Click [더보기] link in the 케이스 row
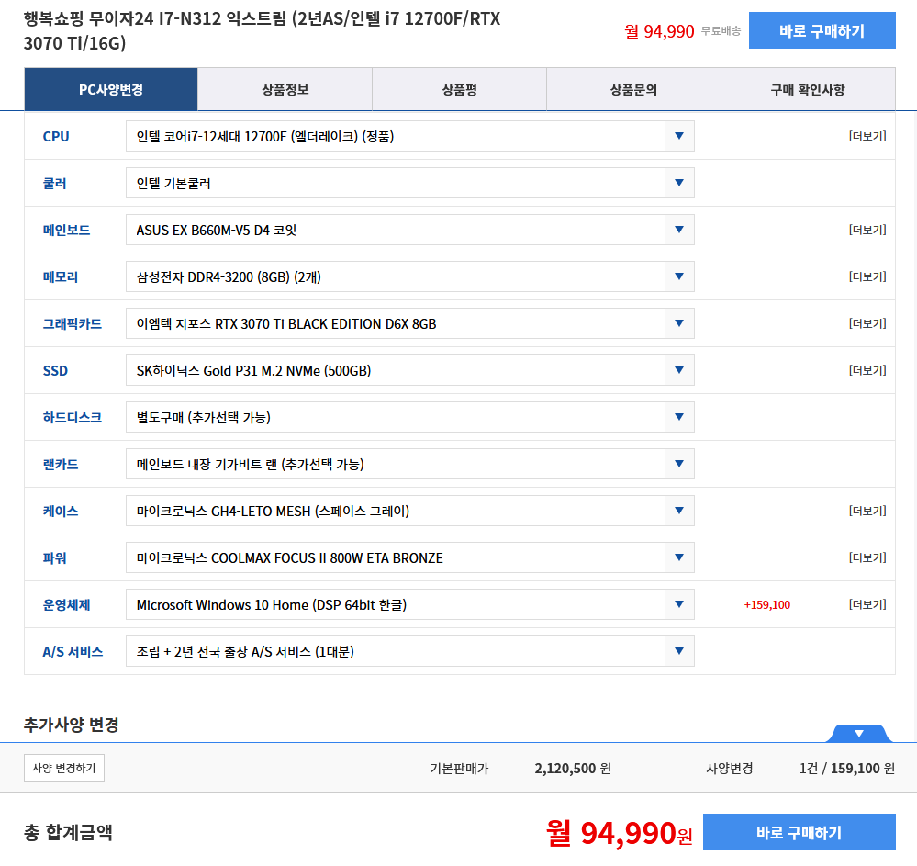The height and width of the screenshot is (866, 917). click(867, 511)
